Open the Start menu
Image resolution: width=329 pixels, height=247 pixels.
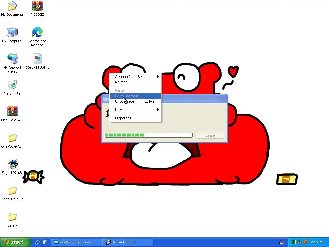point(15,242)
